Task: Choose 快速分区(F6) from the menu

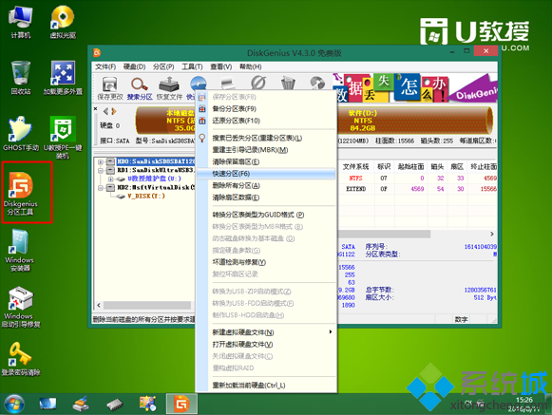Action: pyautogui.click(x=266, y=174)
